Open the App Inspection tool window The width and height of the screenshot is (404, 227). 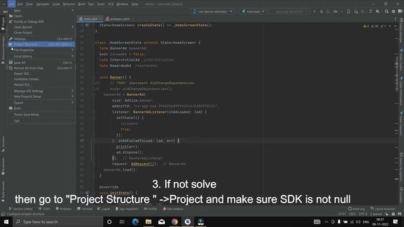[x=126, y=209]
